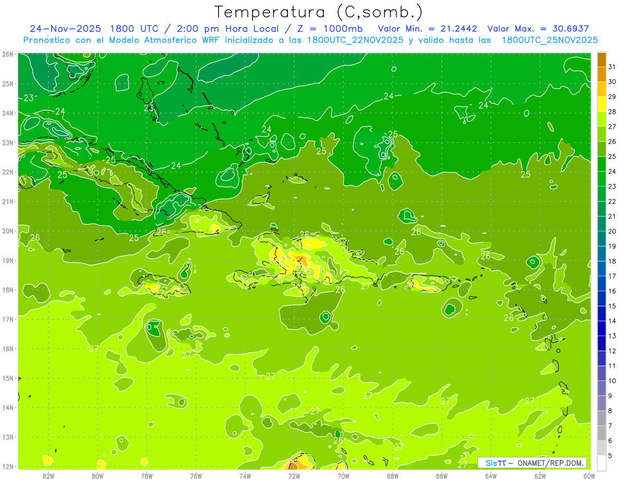Click the 76W longitude axis label
The image size is (626, 483).
196,476
